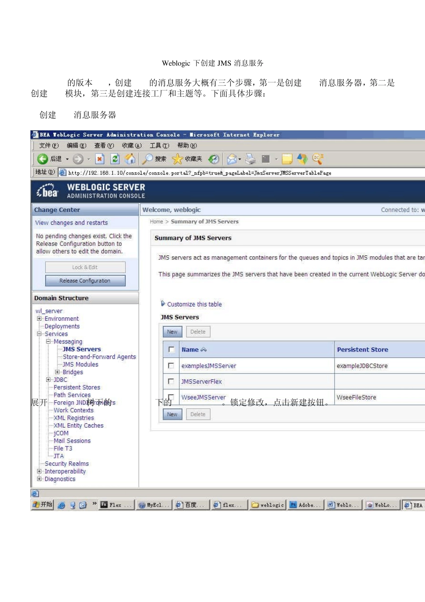This screenshot has height=602, width=425.
Task: Collapse the Messaging tree node
Action: (x=48, y=341)
